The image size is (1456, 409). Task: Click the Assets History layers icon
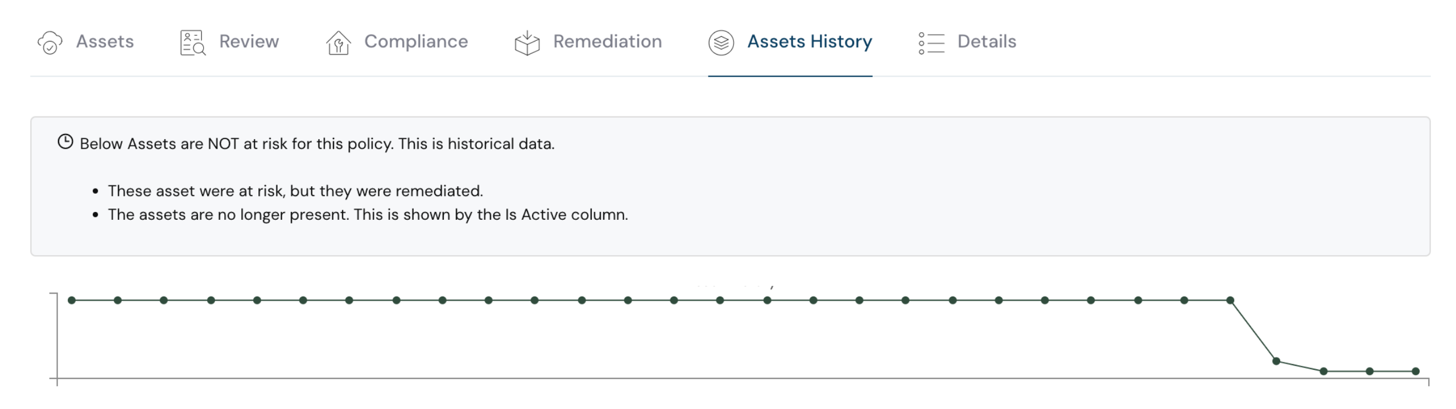pos(721,43)
